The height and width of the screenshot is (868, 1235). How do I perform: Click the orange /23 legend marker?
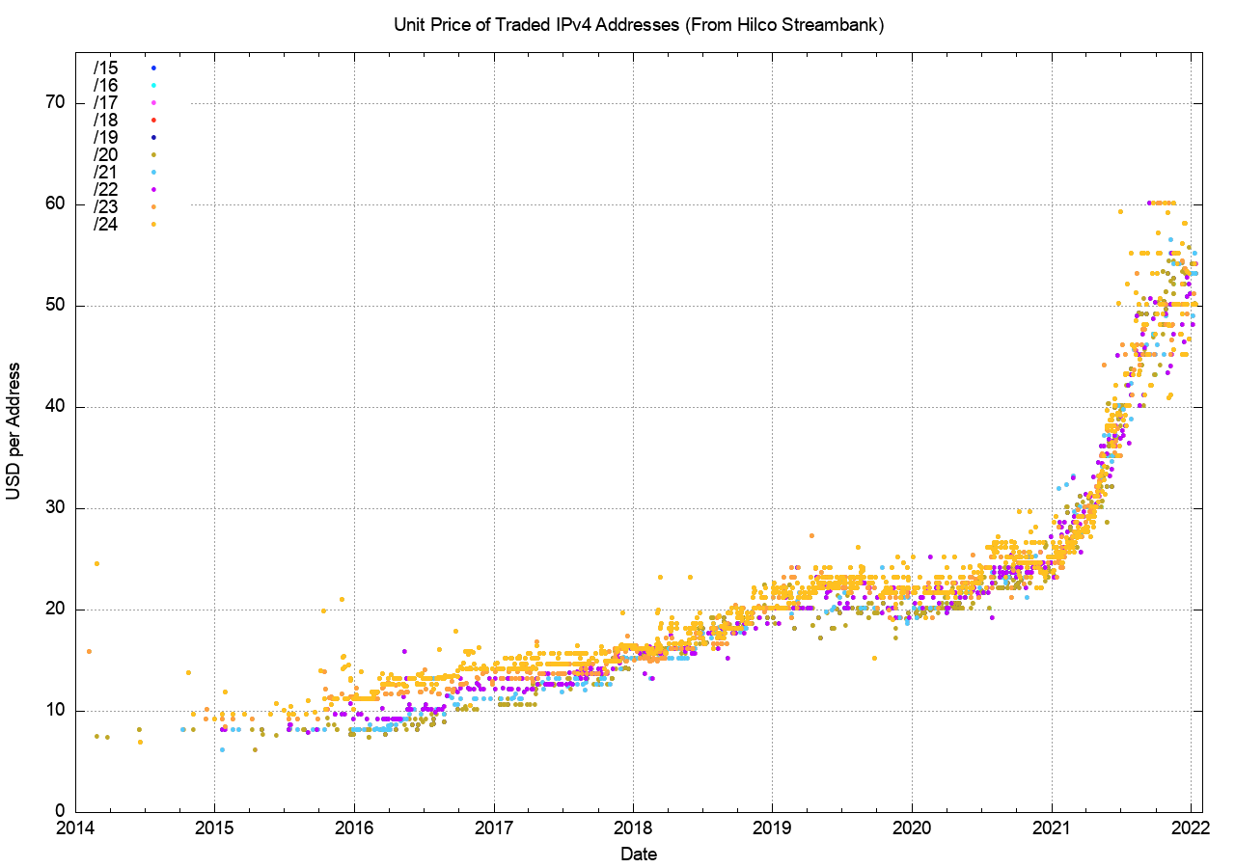click(153, 206)
